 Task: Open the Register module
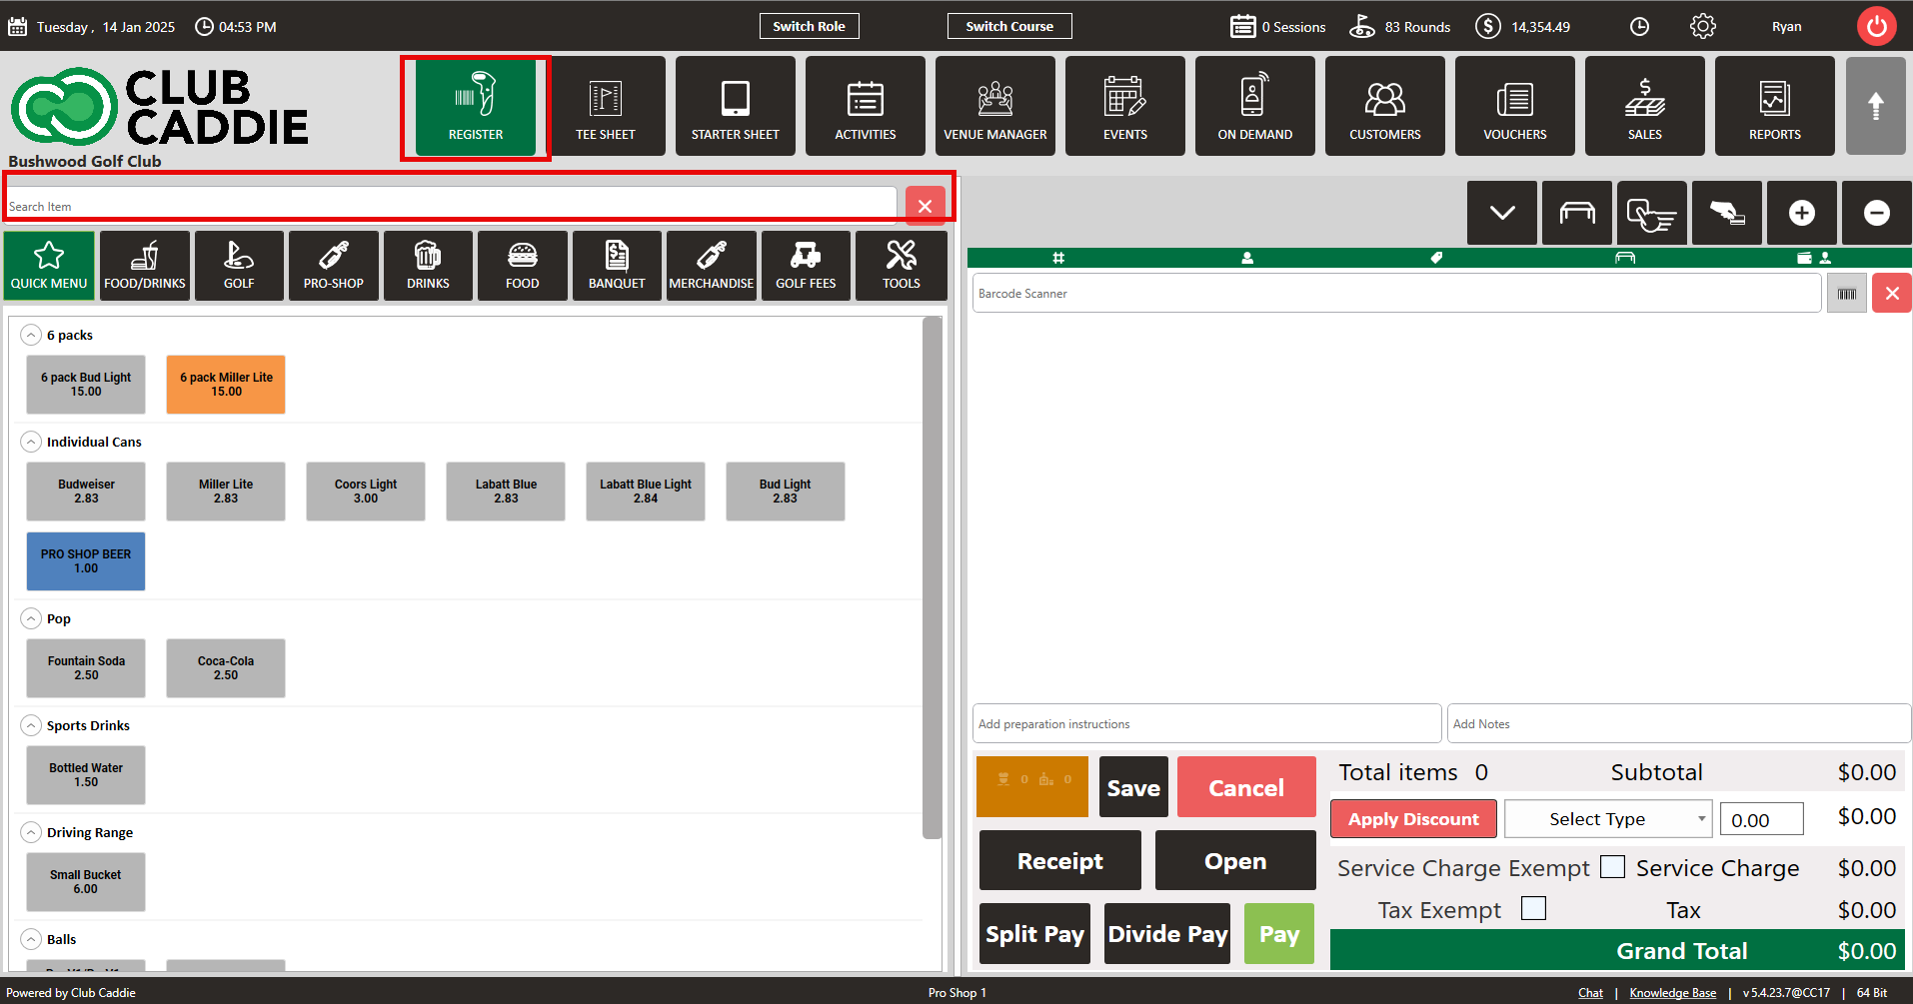coord(476,106)
